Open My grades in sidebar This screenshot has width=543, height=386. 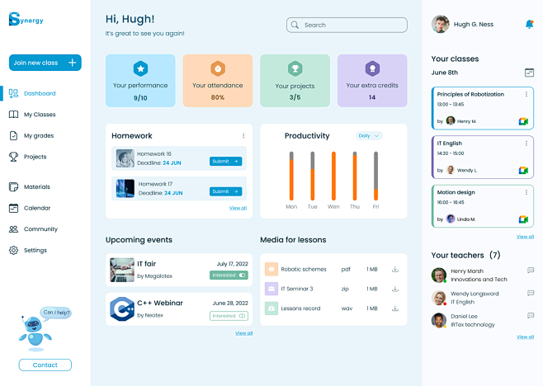point(31,136)
